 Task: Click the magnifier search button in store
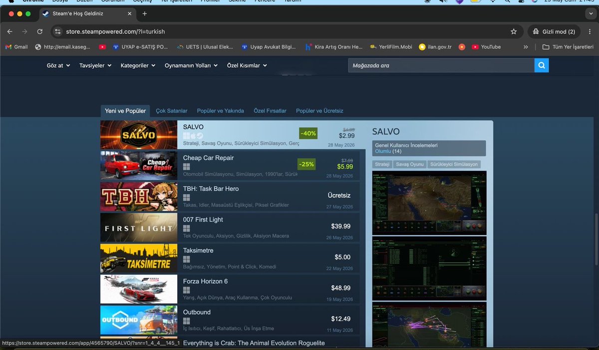(x=541, y=65)
